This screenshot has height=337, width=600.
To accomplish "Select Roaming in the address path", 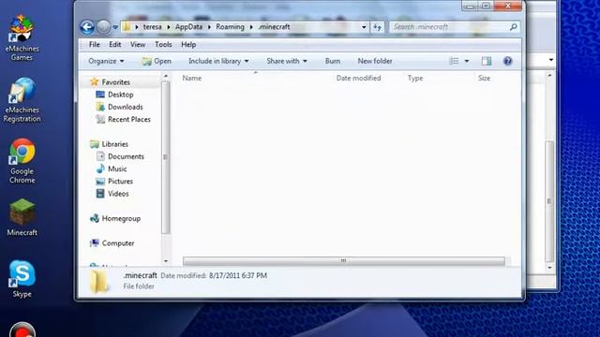I will click(x=230, y=27).
